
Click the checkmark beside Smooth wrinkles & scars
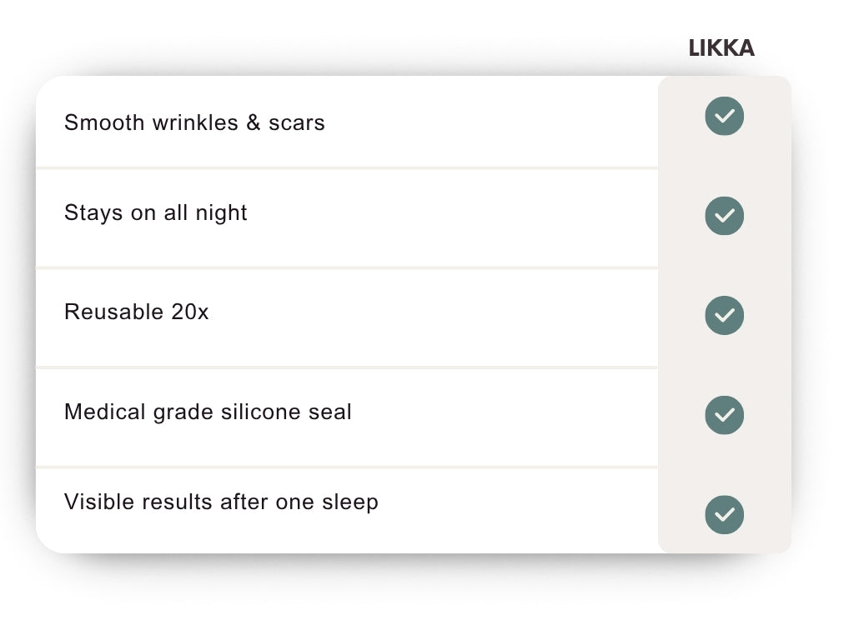725,116
